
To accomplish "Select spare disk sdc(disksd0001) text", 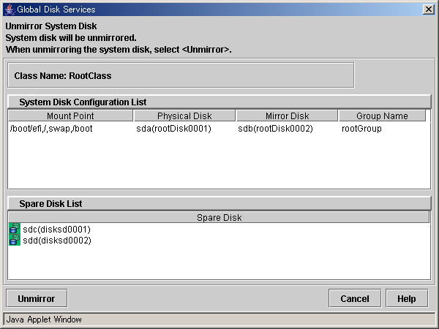I will click(57, 230).
